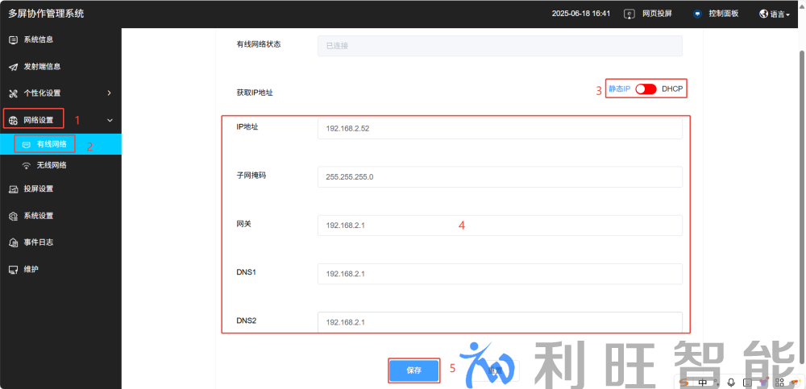Click the IP地址 input field
The image size is (806, 389).
coord(500,129)
